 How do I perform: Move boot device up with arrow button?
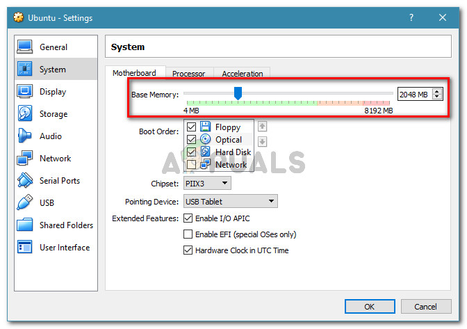tap(262, 127)
